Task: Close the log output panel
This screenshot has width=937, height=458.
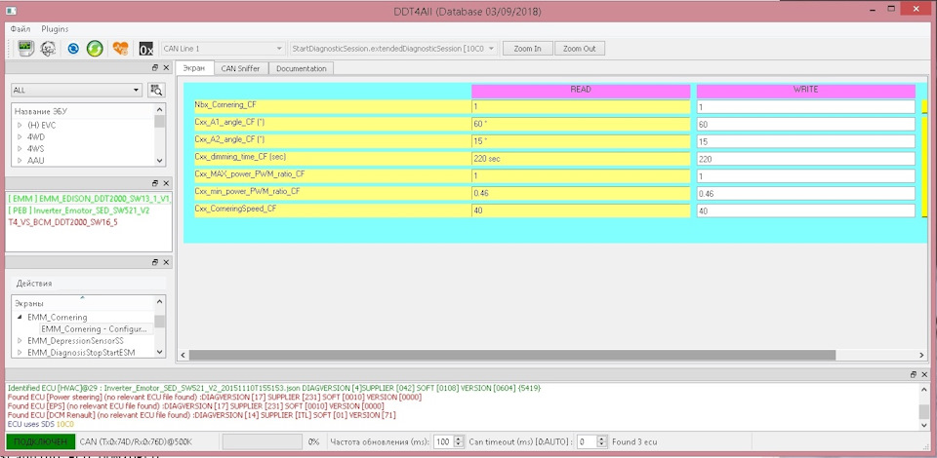Action: (924, 374)
